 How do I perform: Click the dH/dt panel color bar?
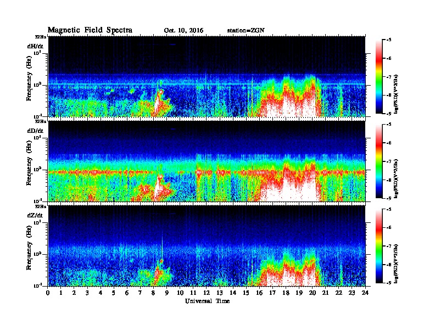click(378, 77)
